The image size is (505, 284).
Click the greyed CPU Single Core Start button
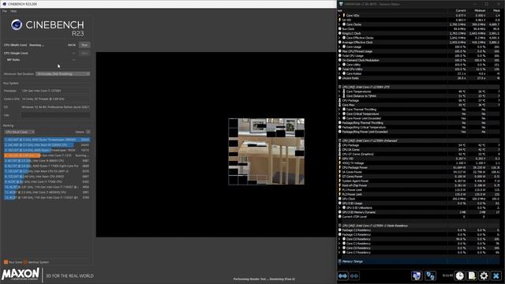click(x=84, y=53)
